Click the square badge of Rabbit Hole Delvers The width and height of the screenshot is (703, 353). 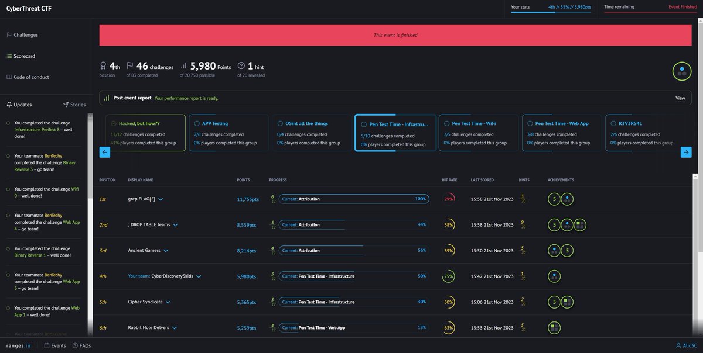pyautogui.click(x=554, y=328)
